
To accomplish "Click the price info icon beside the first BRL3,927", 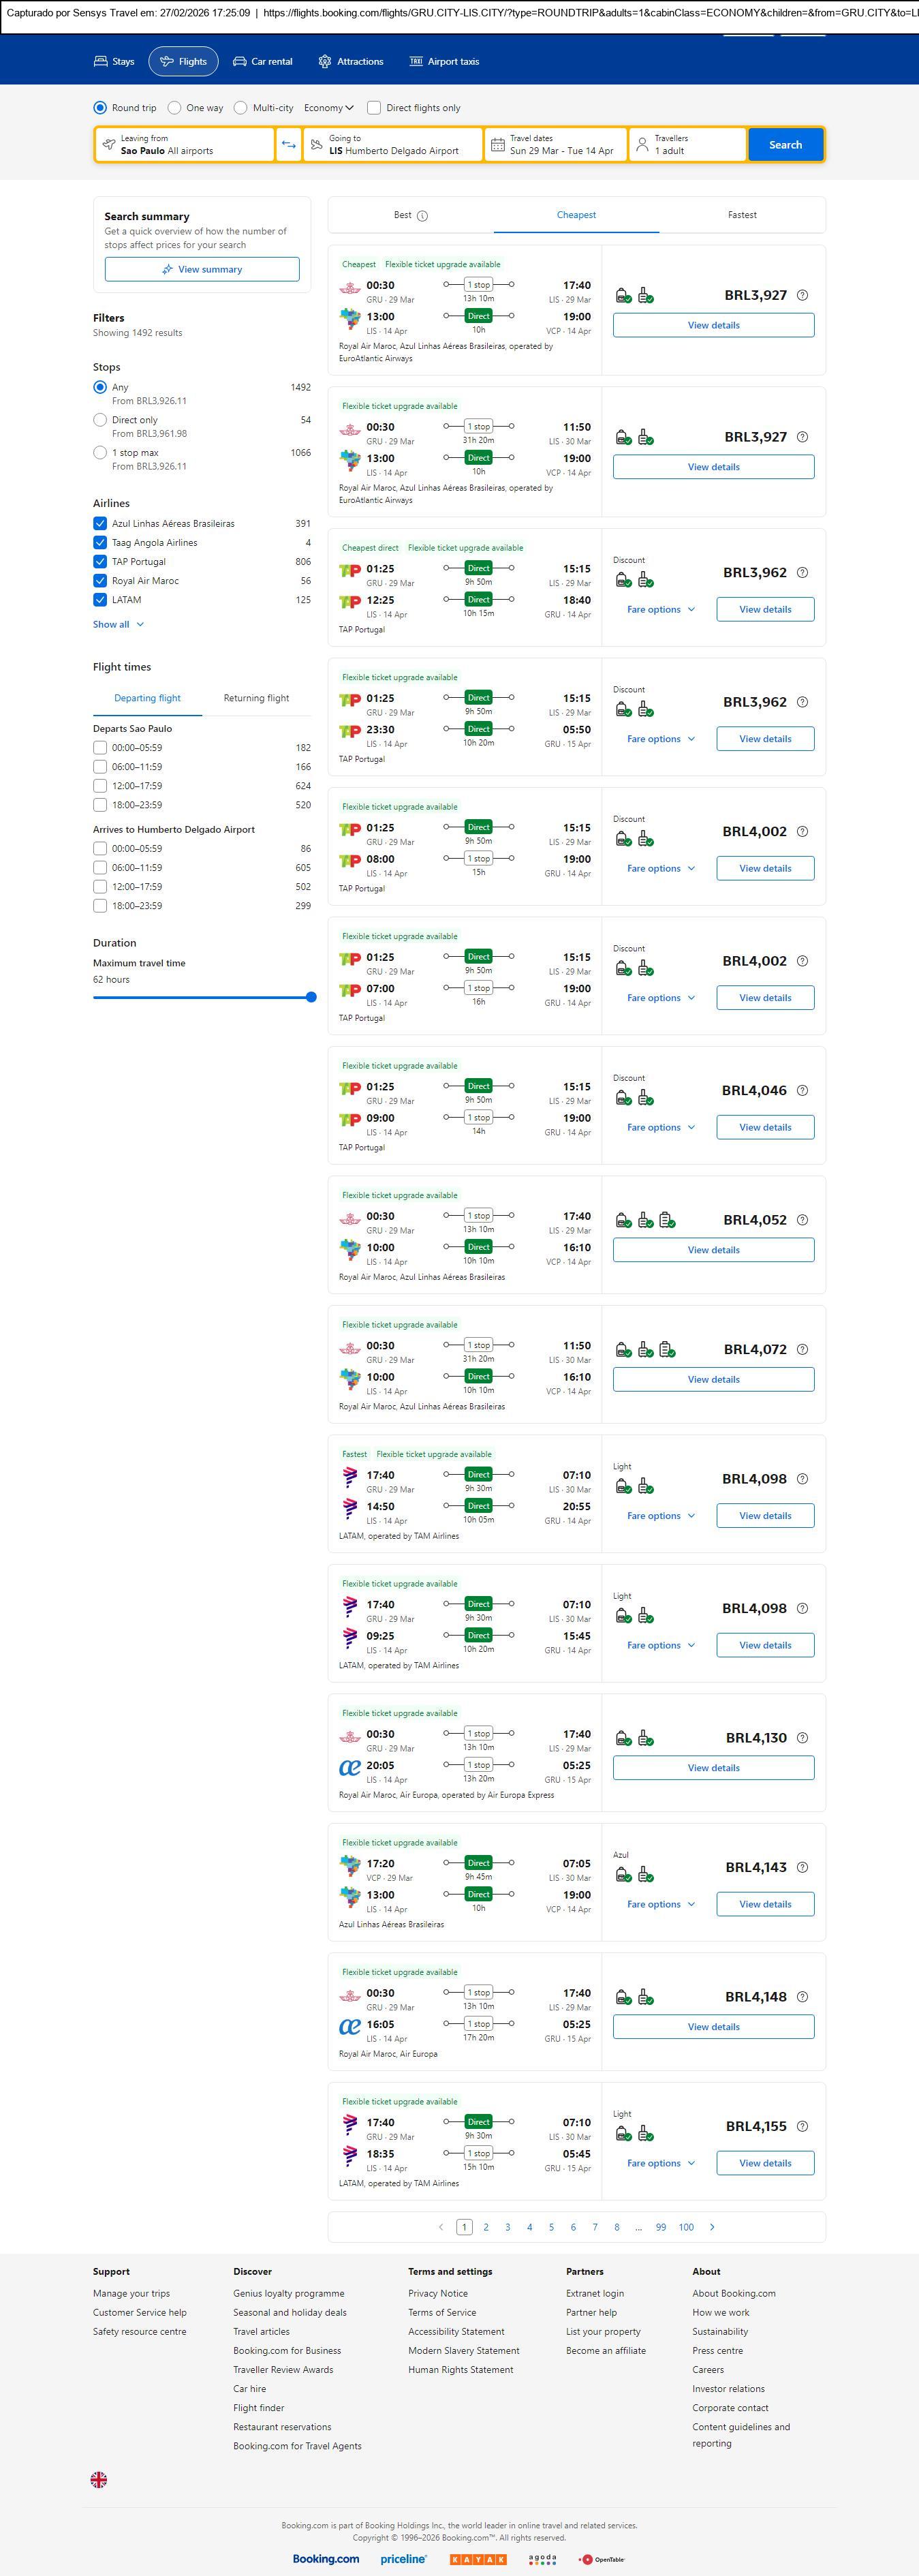I will click(802, 296).
